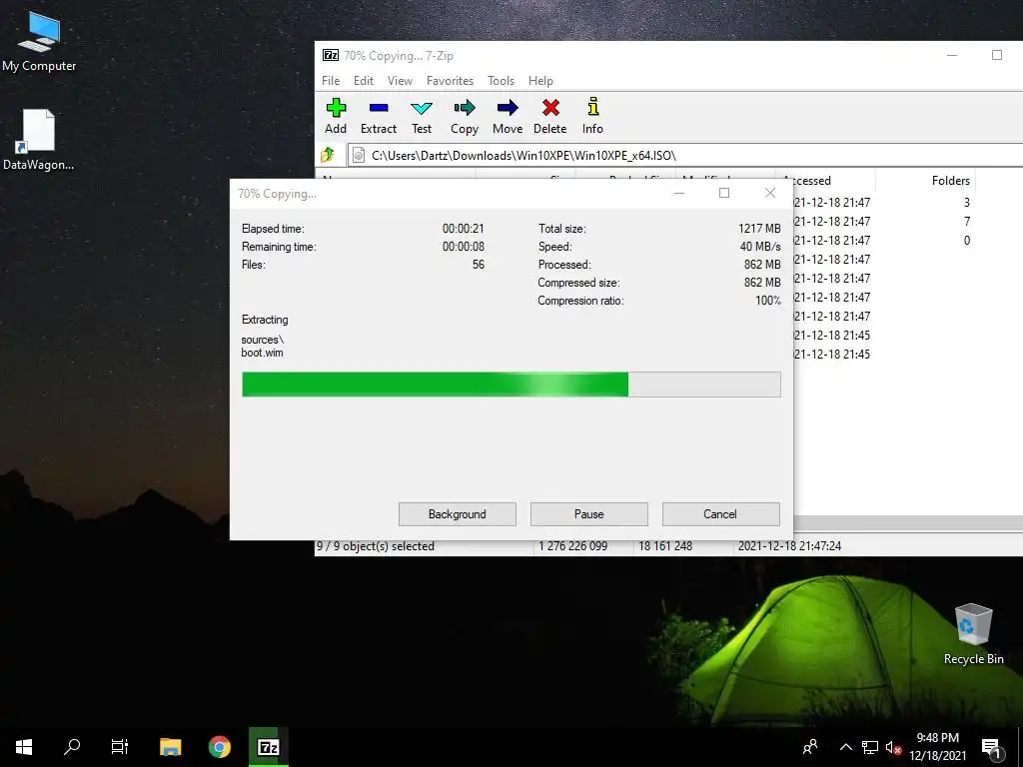Click the Move toolbar icon
The height and width of the screenshot is (767, 1023).
click(x=508, y=116)
